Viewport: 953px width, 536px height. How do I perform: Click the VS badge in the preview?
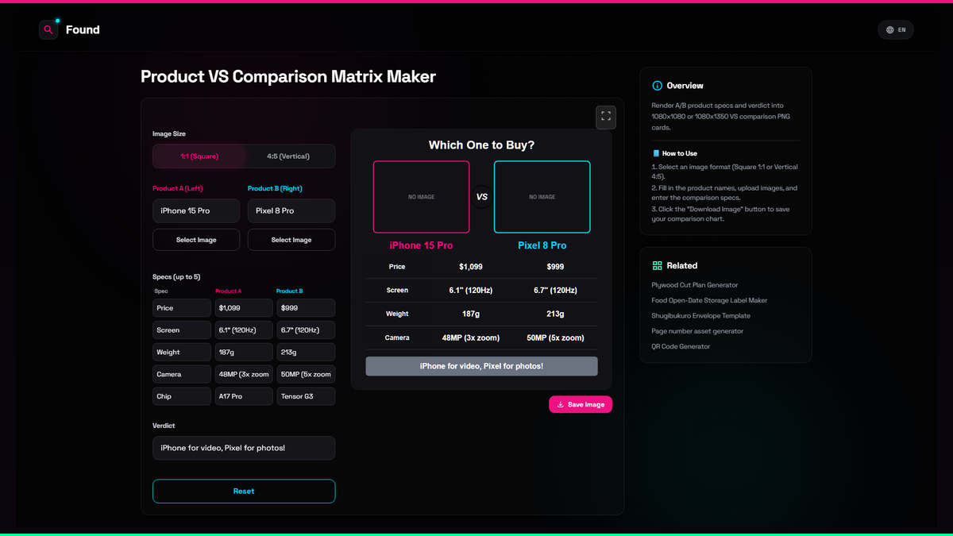coord(481,196)
